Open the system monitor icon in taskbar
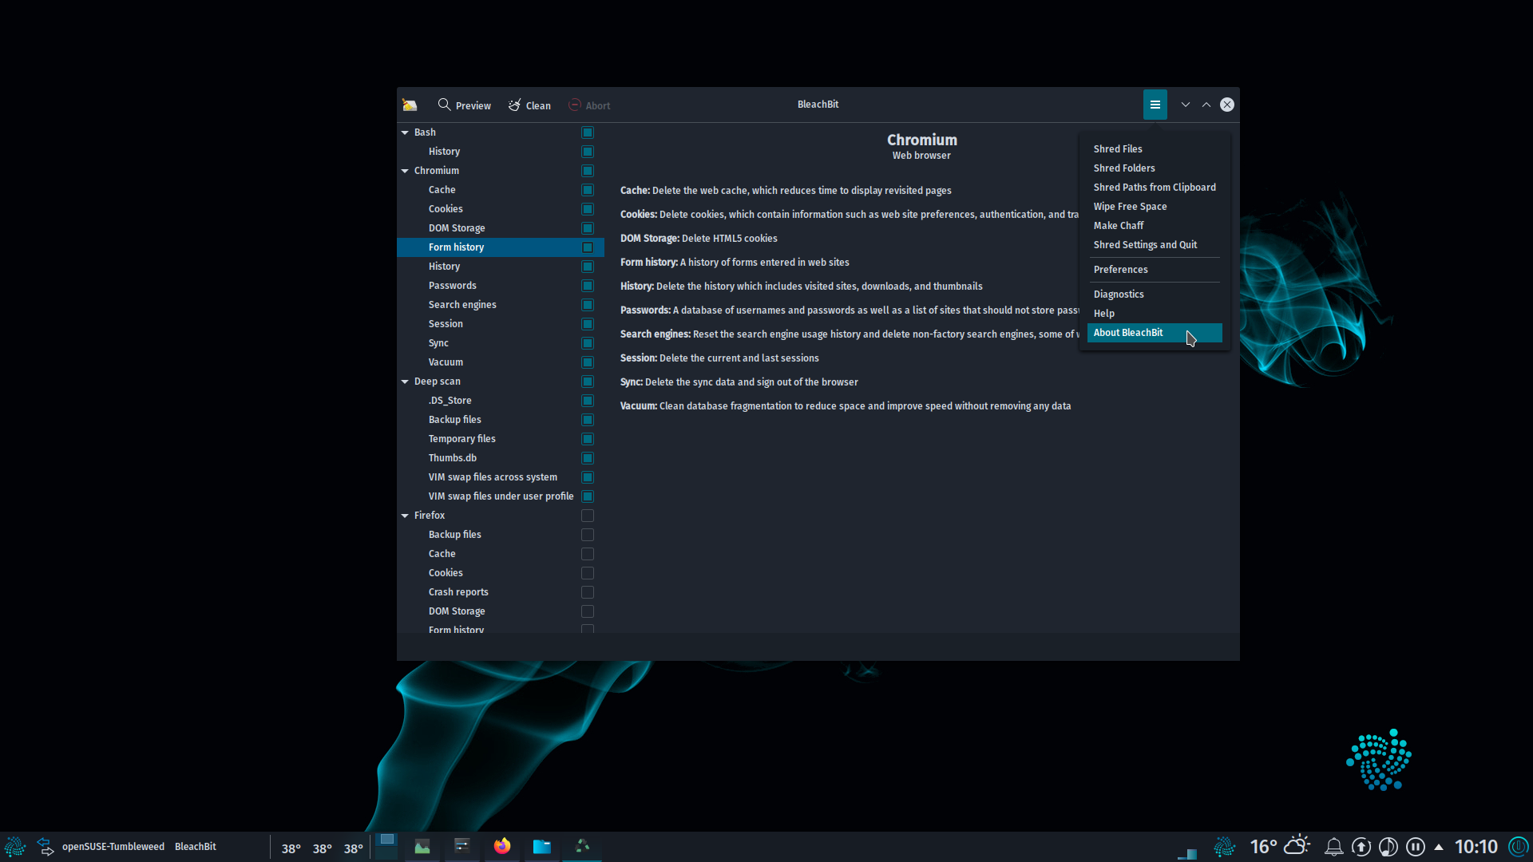1533x862 pixels. (422, 846)
